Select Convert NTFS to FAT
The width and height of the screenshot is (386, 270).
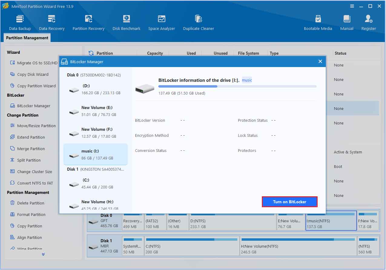click(31, 183)
